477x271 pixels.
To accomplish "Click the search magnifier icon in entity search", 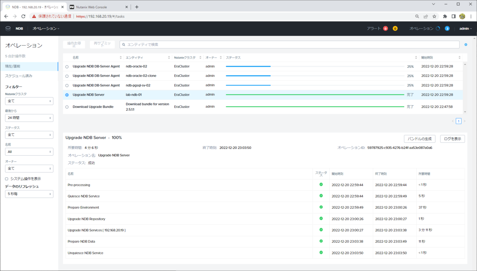I will pyautogui.click(x=124, y=44).
